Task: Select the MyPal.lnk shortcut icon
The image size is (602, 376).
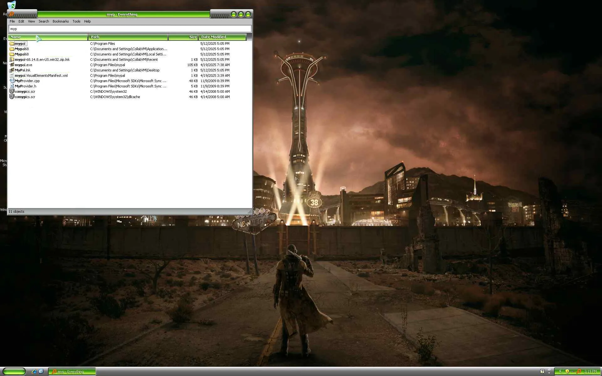Action: pyautogui.click(x=12, y=70)
